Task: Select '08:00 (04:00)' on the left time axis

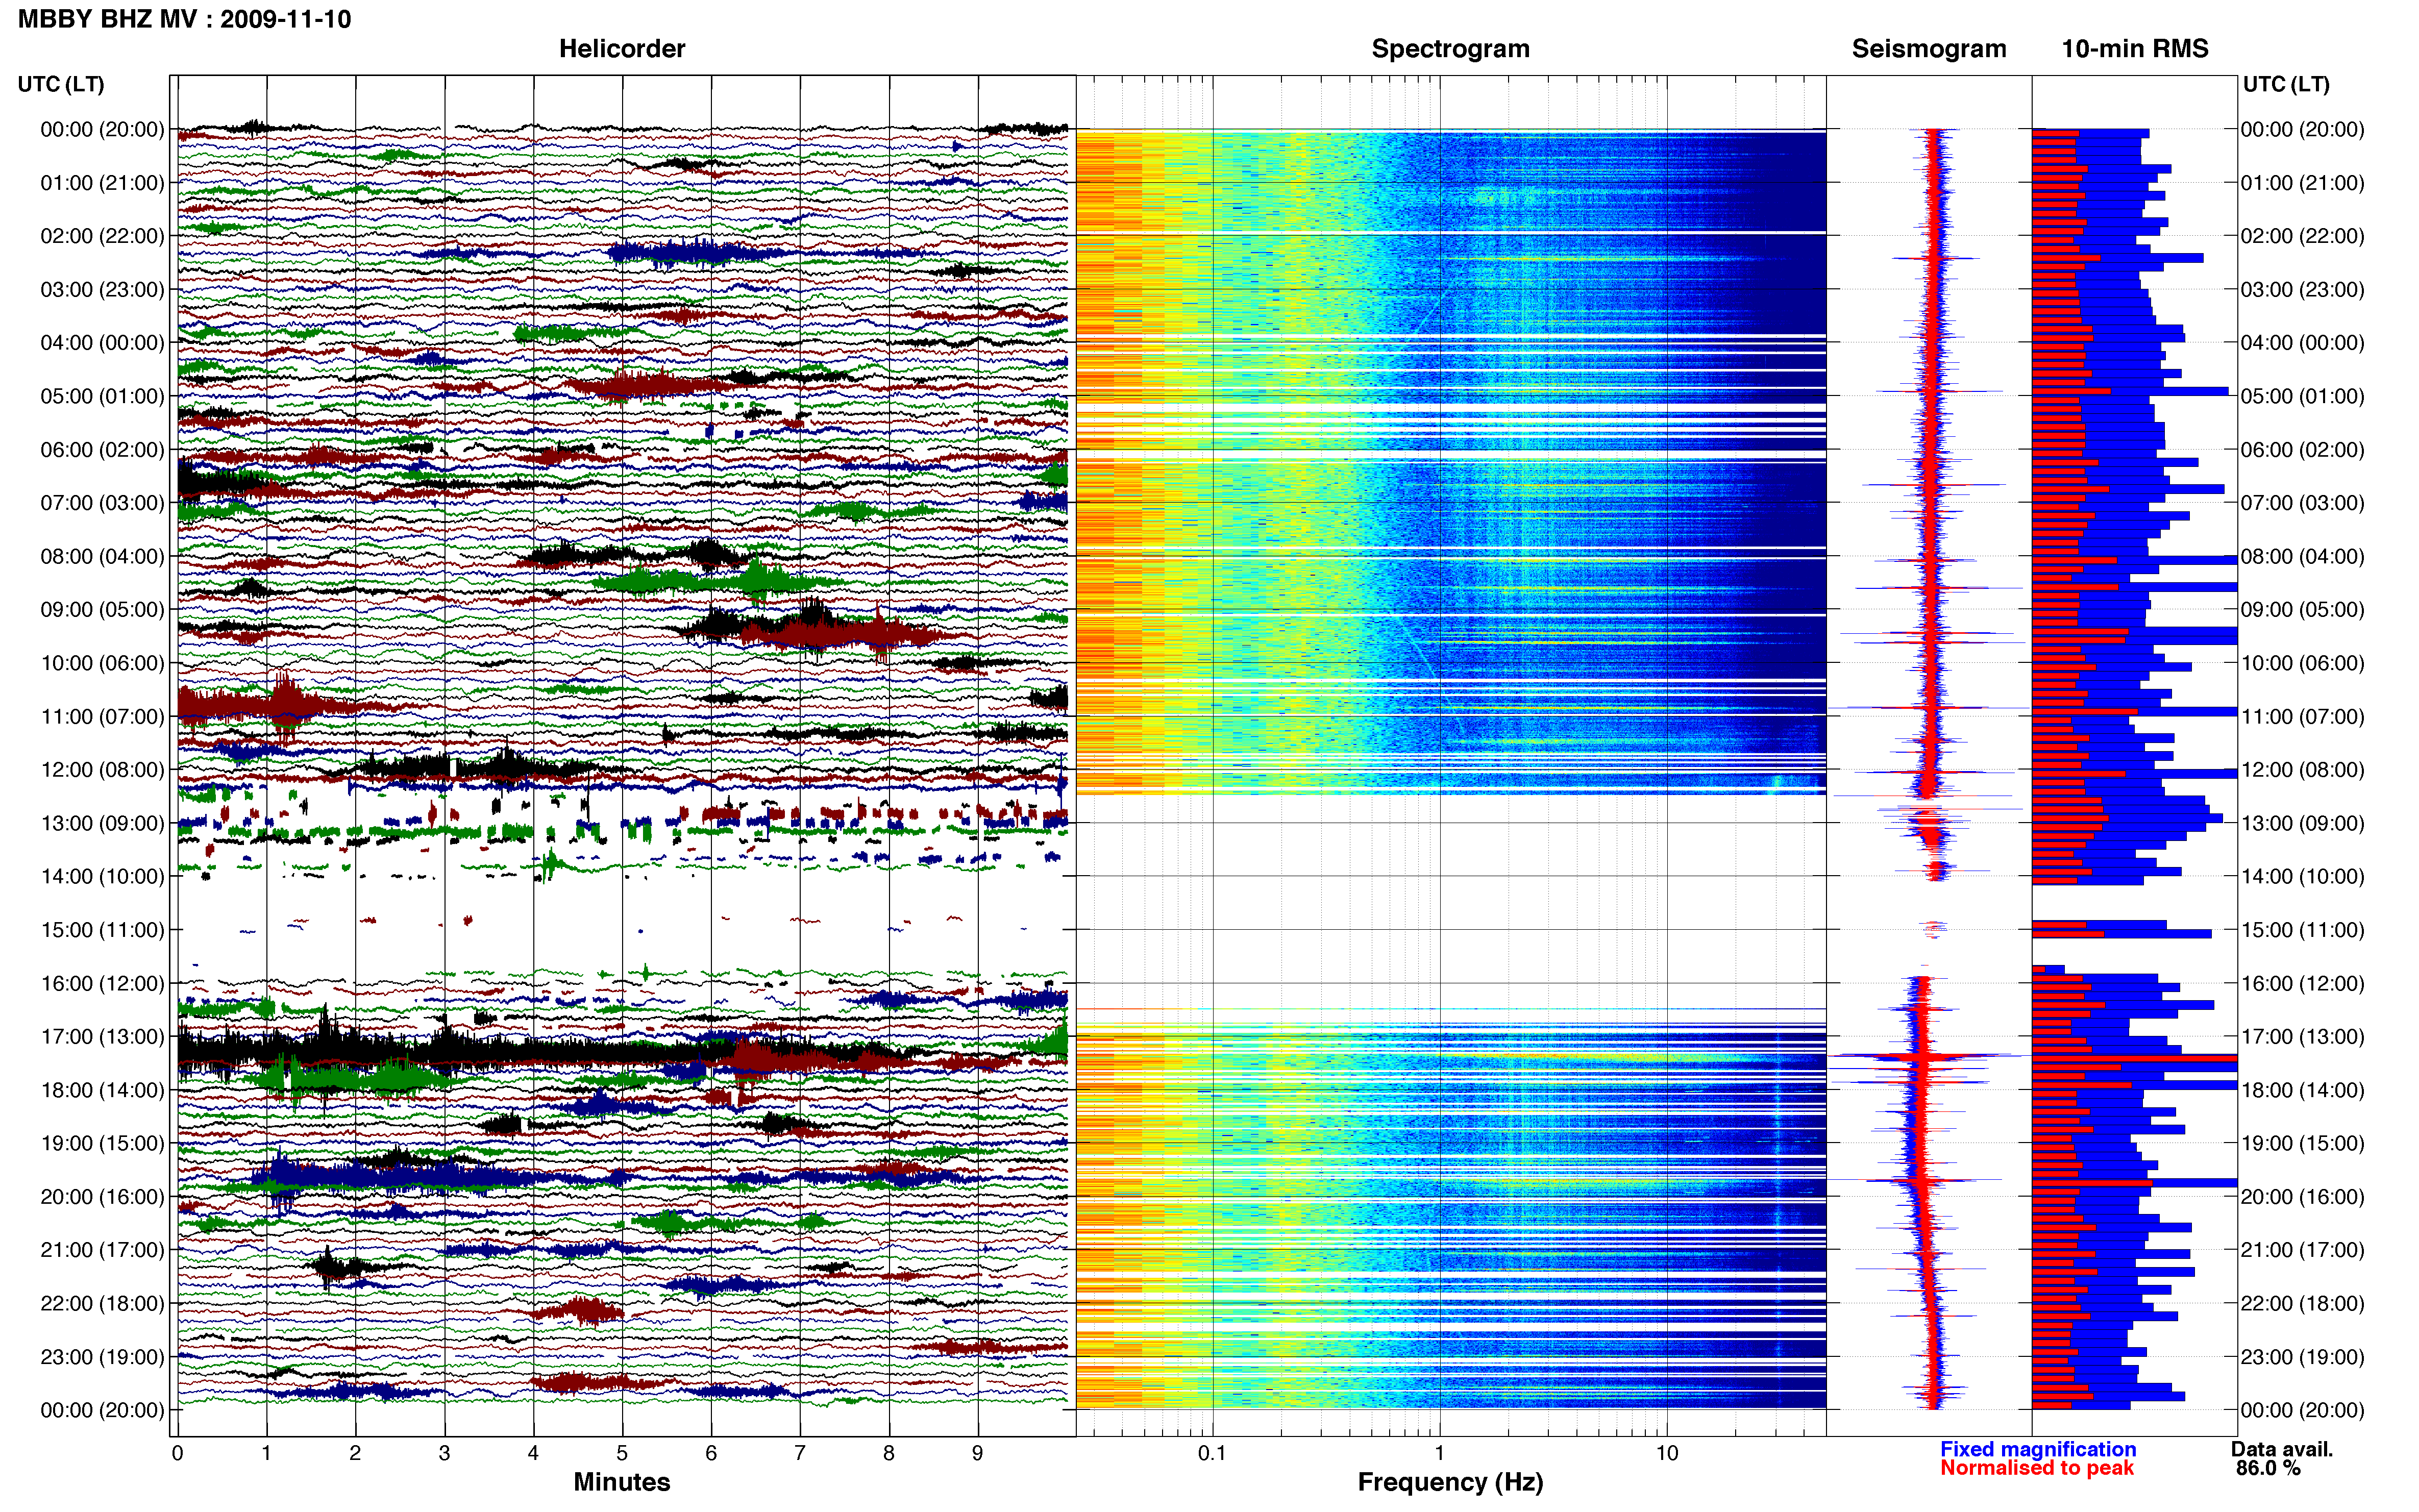Action: coord(102,556)
